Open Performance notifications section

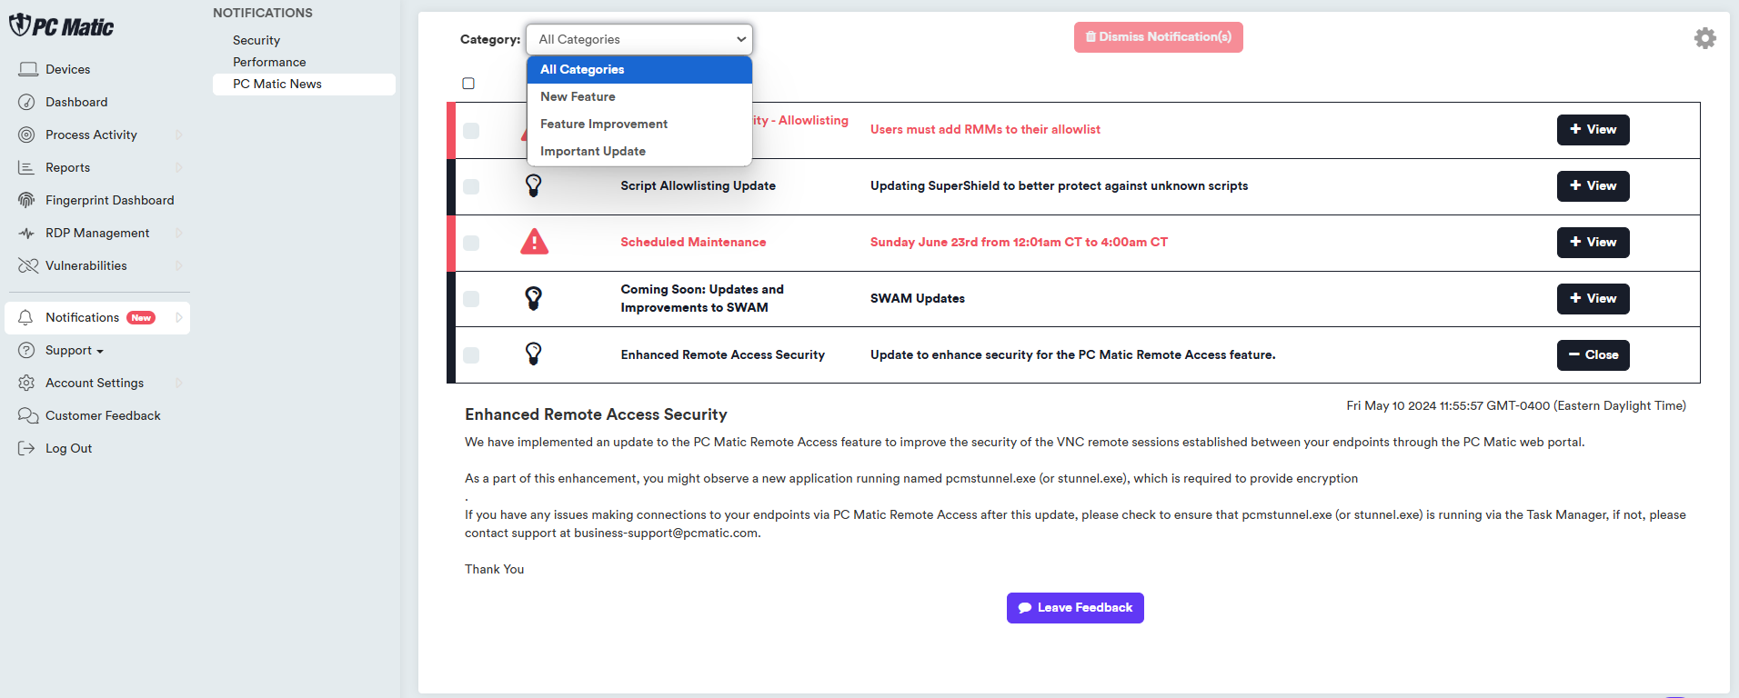[x=269, y=62]
